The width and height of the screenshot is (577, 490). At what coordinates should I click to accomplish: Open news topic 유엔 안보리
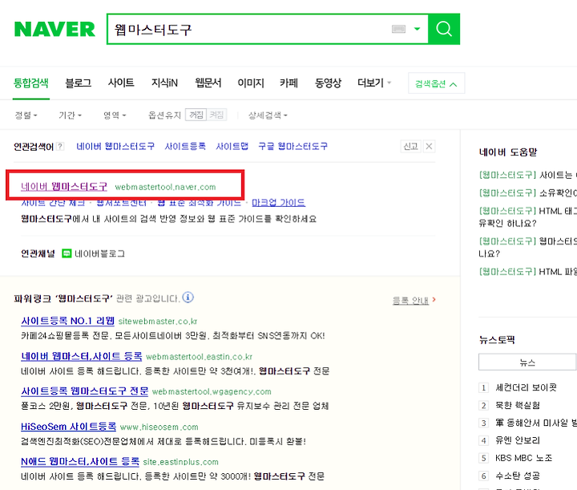tap(518, 440)
